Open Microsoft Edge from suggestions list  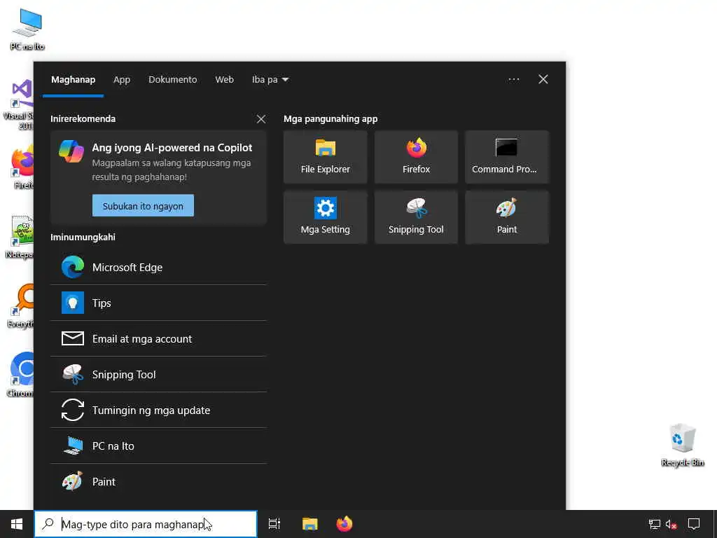[158, 267]
